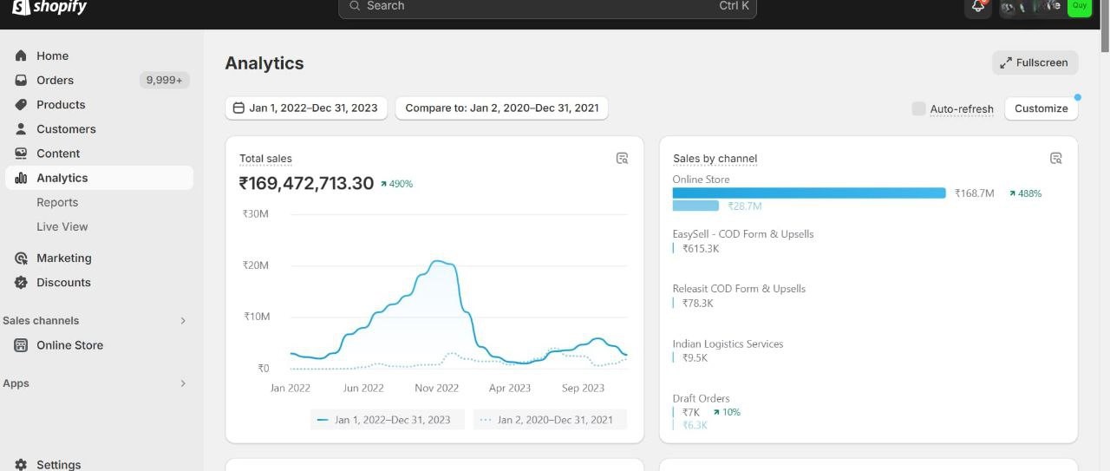
Task: Click the Settings gear icon
Action: (x=21, y=465)
